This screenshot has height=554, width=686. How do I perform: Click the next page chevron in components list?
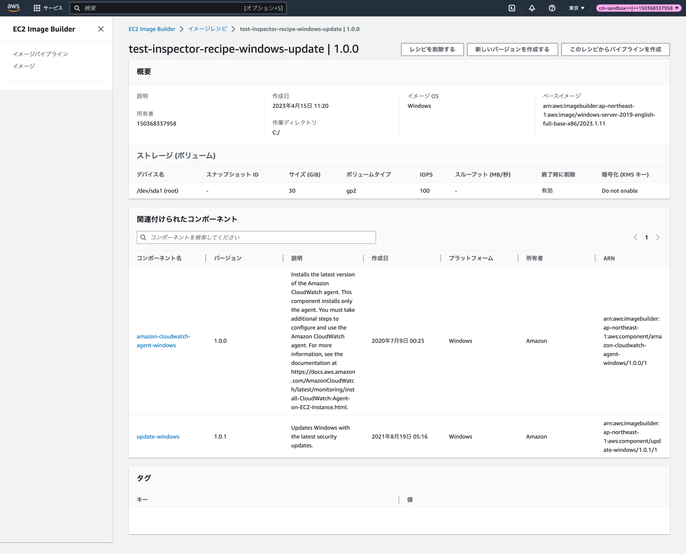(x=658, y=237)
